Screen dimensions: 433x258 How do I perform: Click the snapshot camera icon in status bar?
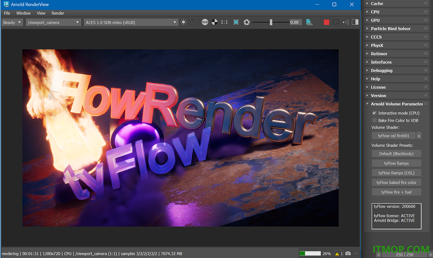348,253
